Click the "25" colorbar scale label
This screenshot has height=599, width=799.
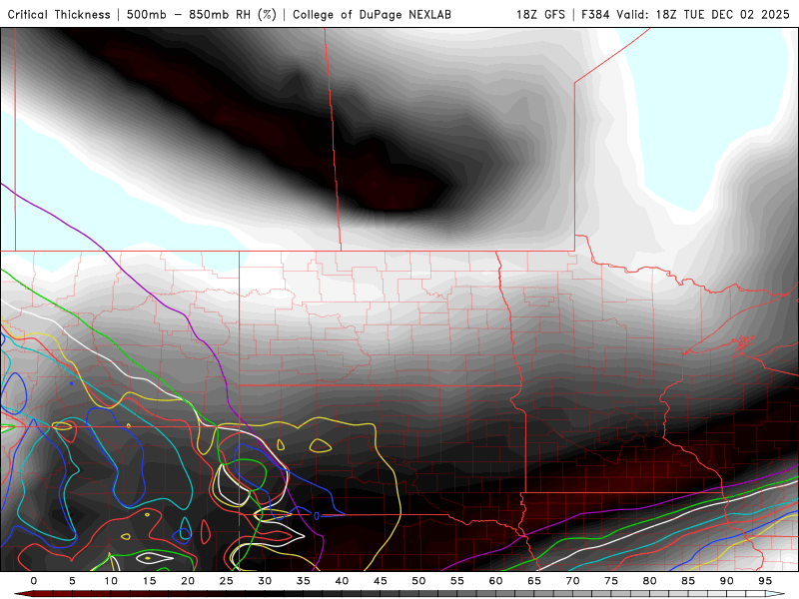pos(227,581)
